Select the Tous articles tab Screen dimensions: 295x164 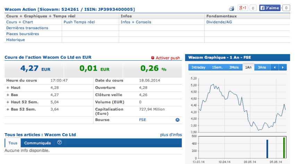[x=13, y=143]
